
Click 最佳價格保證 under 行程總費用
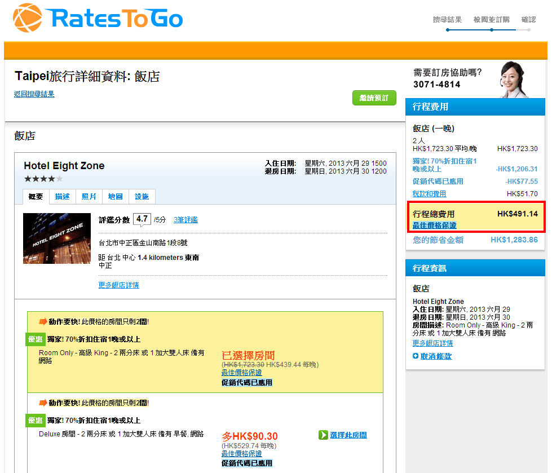[x=434, y=226]
